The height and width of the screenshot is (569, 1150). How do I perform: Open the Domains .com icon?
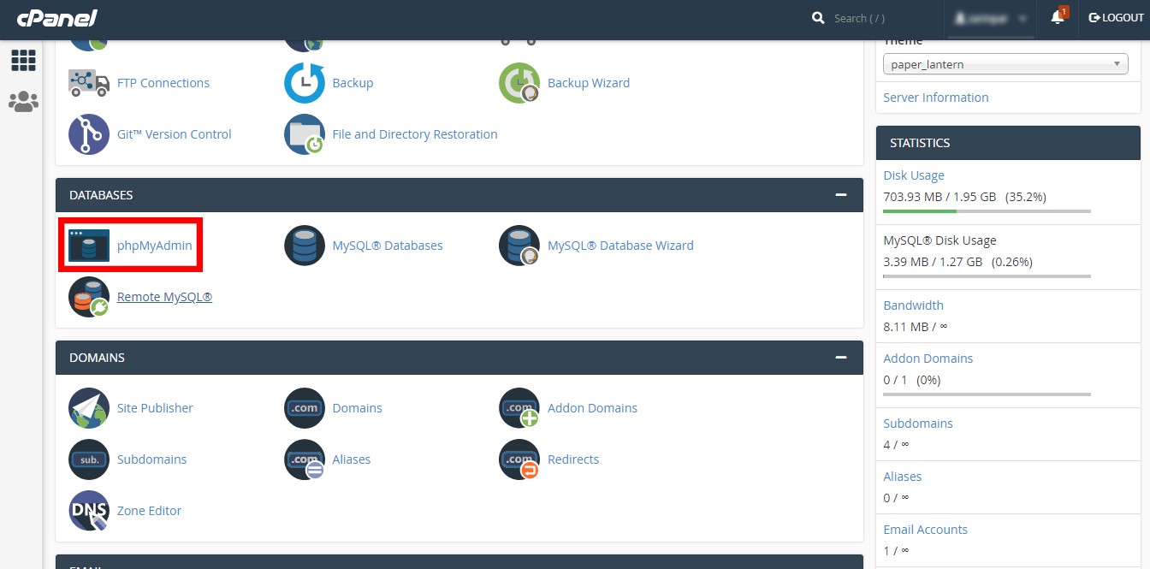305,408
